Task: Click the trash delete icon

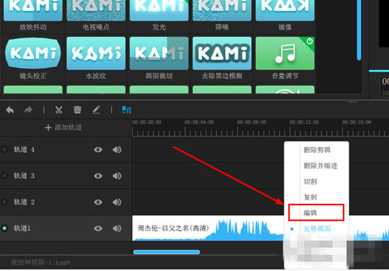Action: tap(77, 110)
